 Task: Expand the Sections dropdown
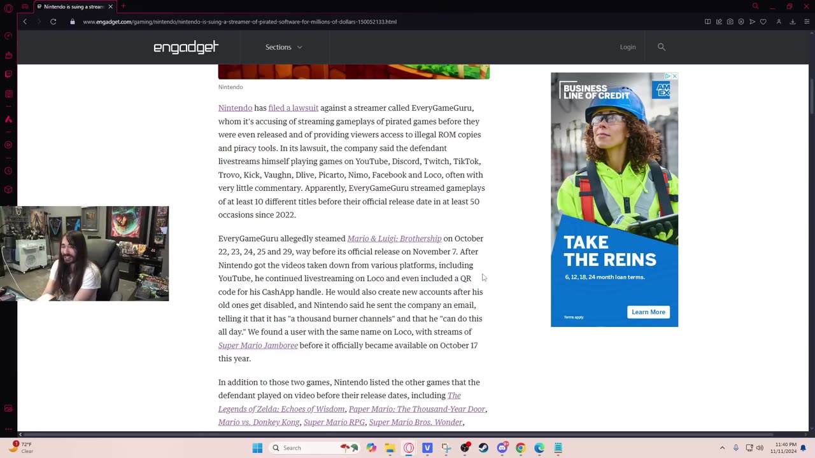pos(284,47)
